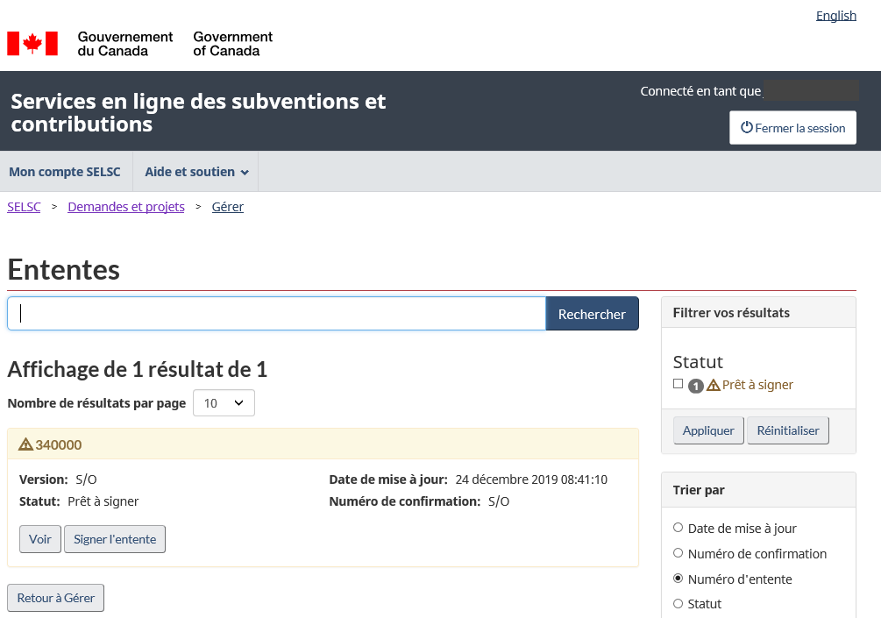881x618 pixels.
Task: Click the power icon on Fermer la session
Action: pos(747,128)
